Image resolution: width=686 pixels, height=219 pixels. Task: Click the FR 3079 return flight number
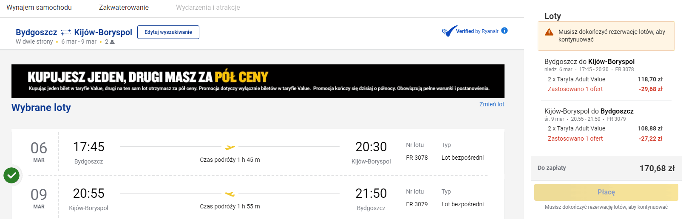point(417,204)
